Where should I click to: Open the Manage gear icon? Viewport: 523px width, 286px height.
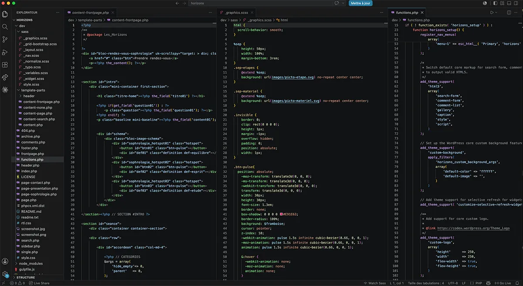pyautogui.click(x=5, y=274)
